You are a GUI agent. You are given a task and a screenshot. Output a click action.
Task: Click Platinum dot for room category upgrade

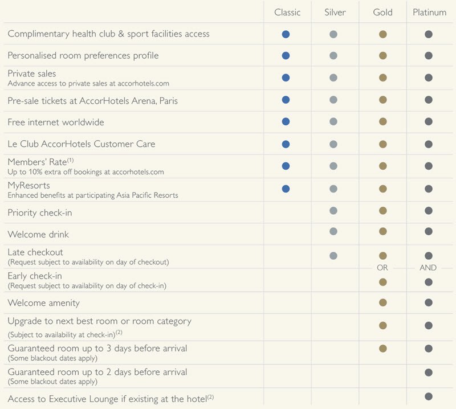[x=429, y=325]
